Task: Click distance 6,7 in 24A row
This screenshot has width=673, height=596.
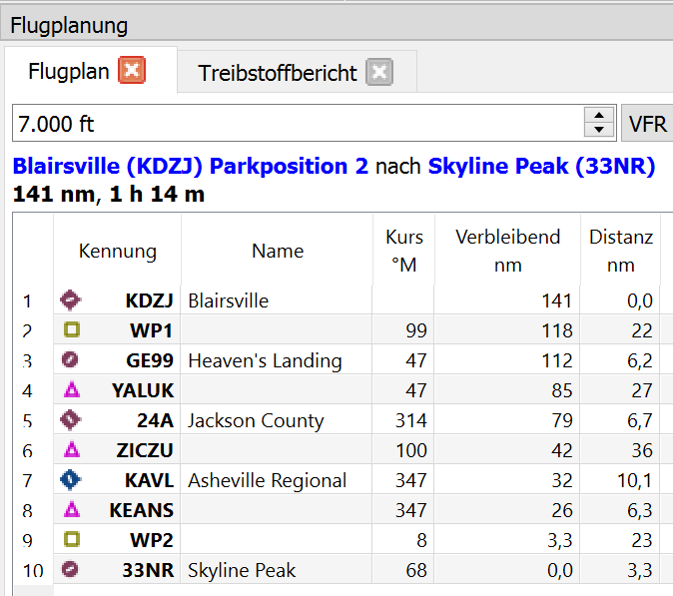Action: click(x=620, y=420)
